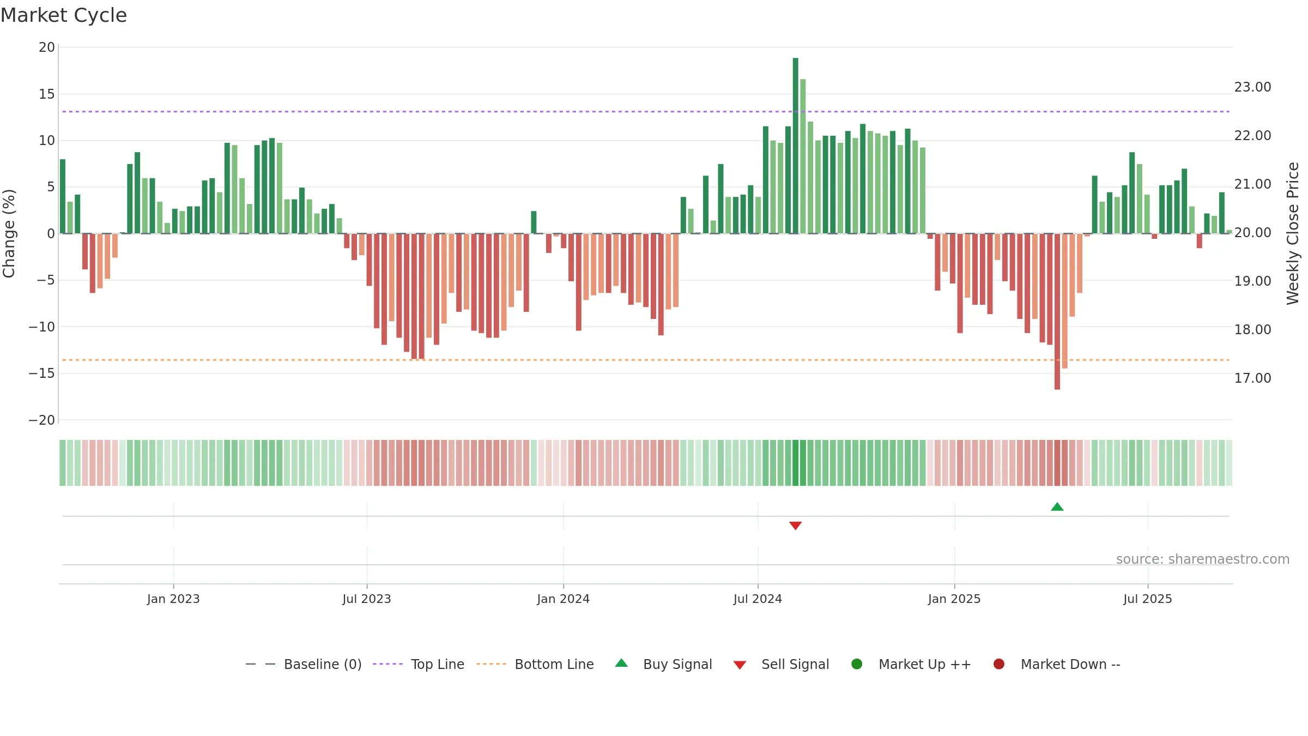
Task: Click the gray dashed baseline legend sample
Action: [261, 664]
